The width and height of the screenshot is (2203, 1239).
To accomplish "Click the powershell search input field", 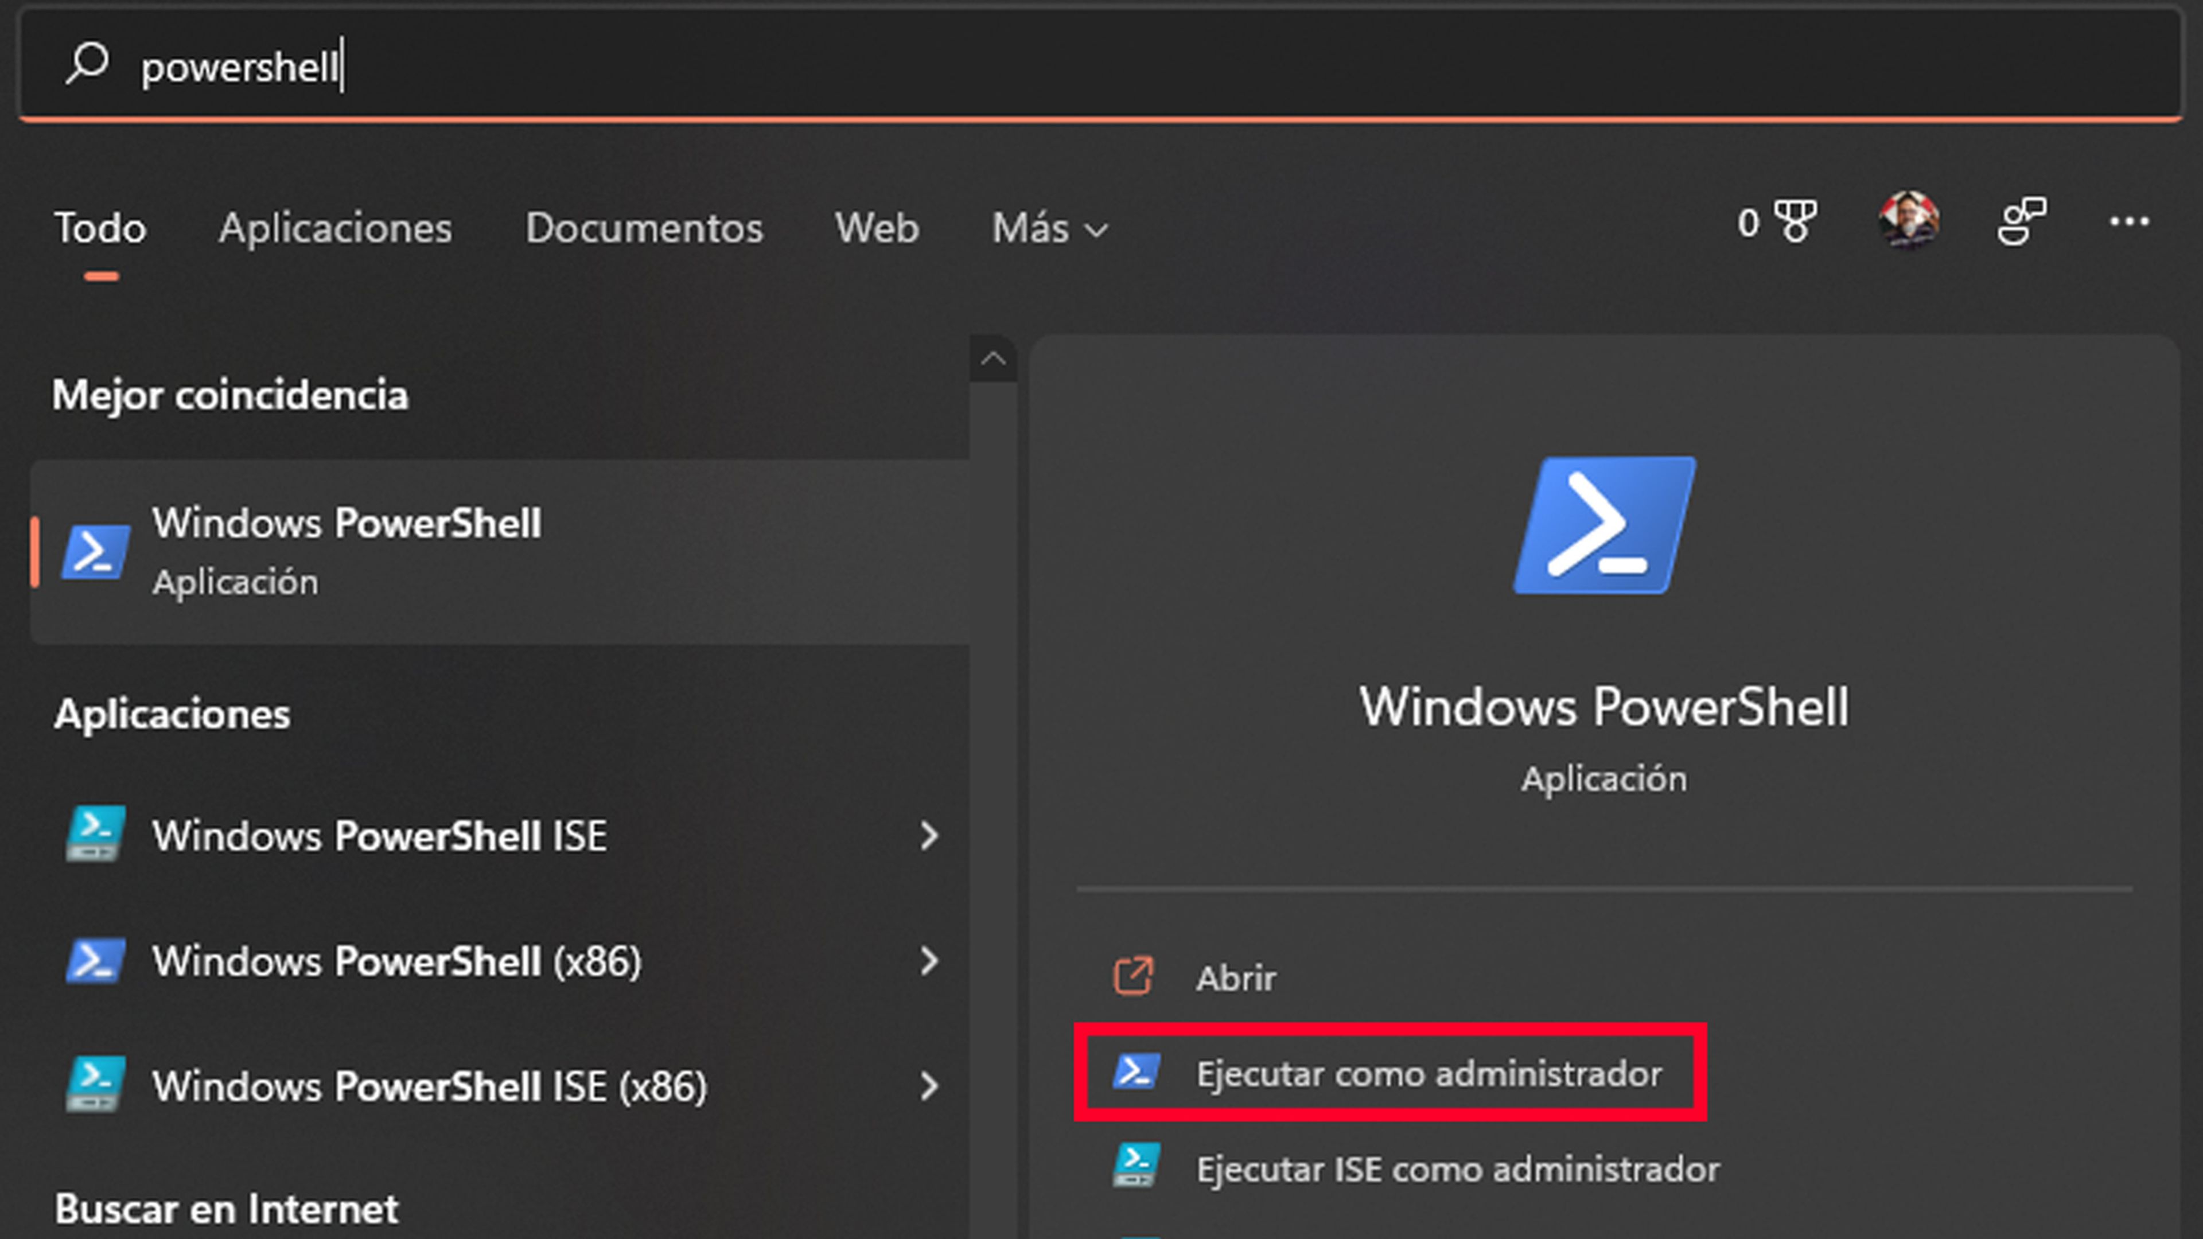I will [1101, 65].
